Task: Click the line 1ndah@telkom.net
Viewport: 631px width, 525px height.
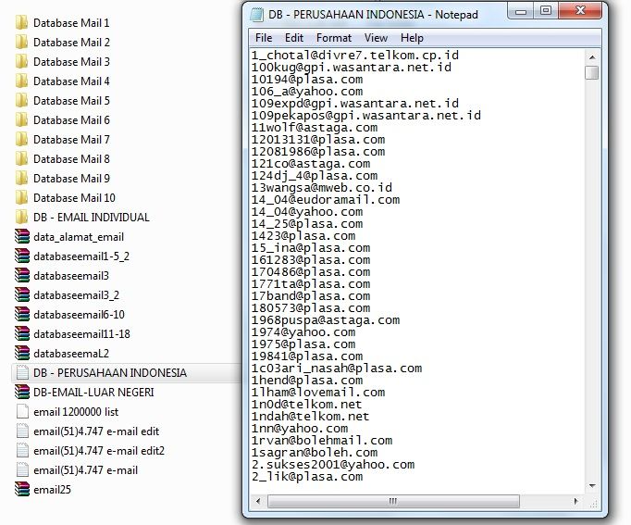Action: [310, 417]
